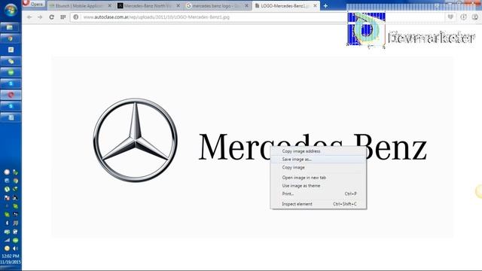Click the heart bookmark icon in toolbar
Image resolution: width=482 pixels, height=271 pixels.
tap(450, 17)
